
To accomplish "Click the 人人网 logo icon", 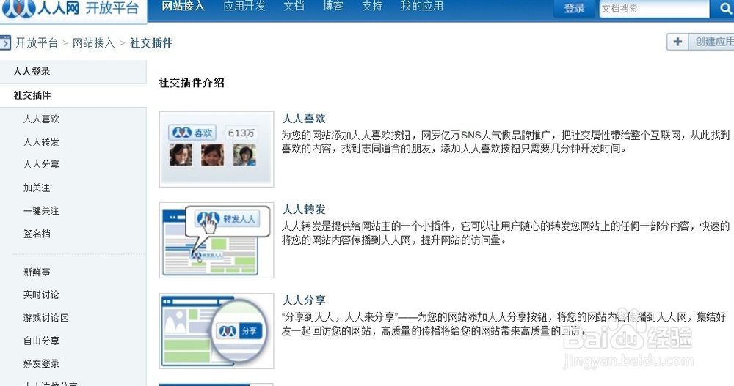I will [19, 8].
